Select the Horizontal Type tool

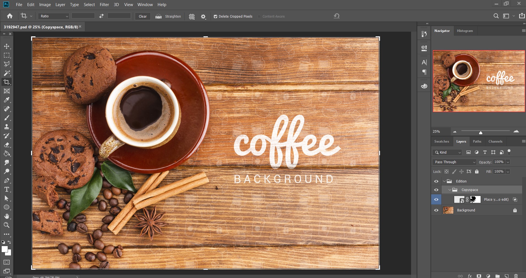pyautogui.click(x=7, y=189)
